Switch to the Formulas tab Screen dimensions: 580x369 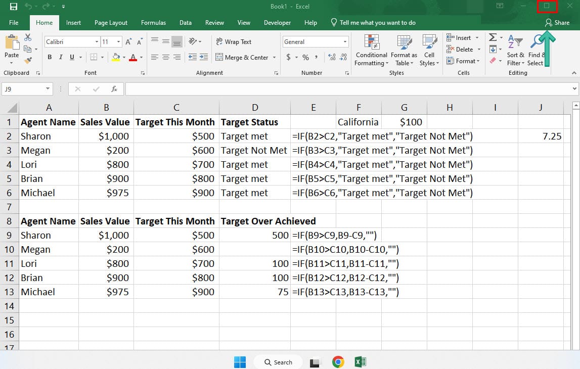click(x=154, y=23)
